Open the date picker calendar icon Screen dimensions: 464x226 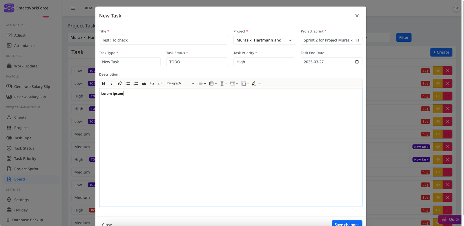[x=357, y=62]
